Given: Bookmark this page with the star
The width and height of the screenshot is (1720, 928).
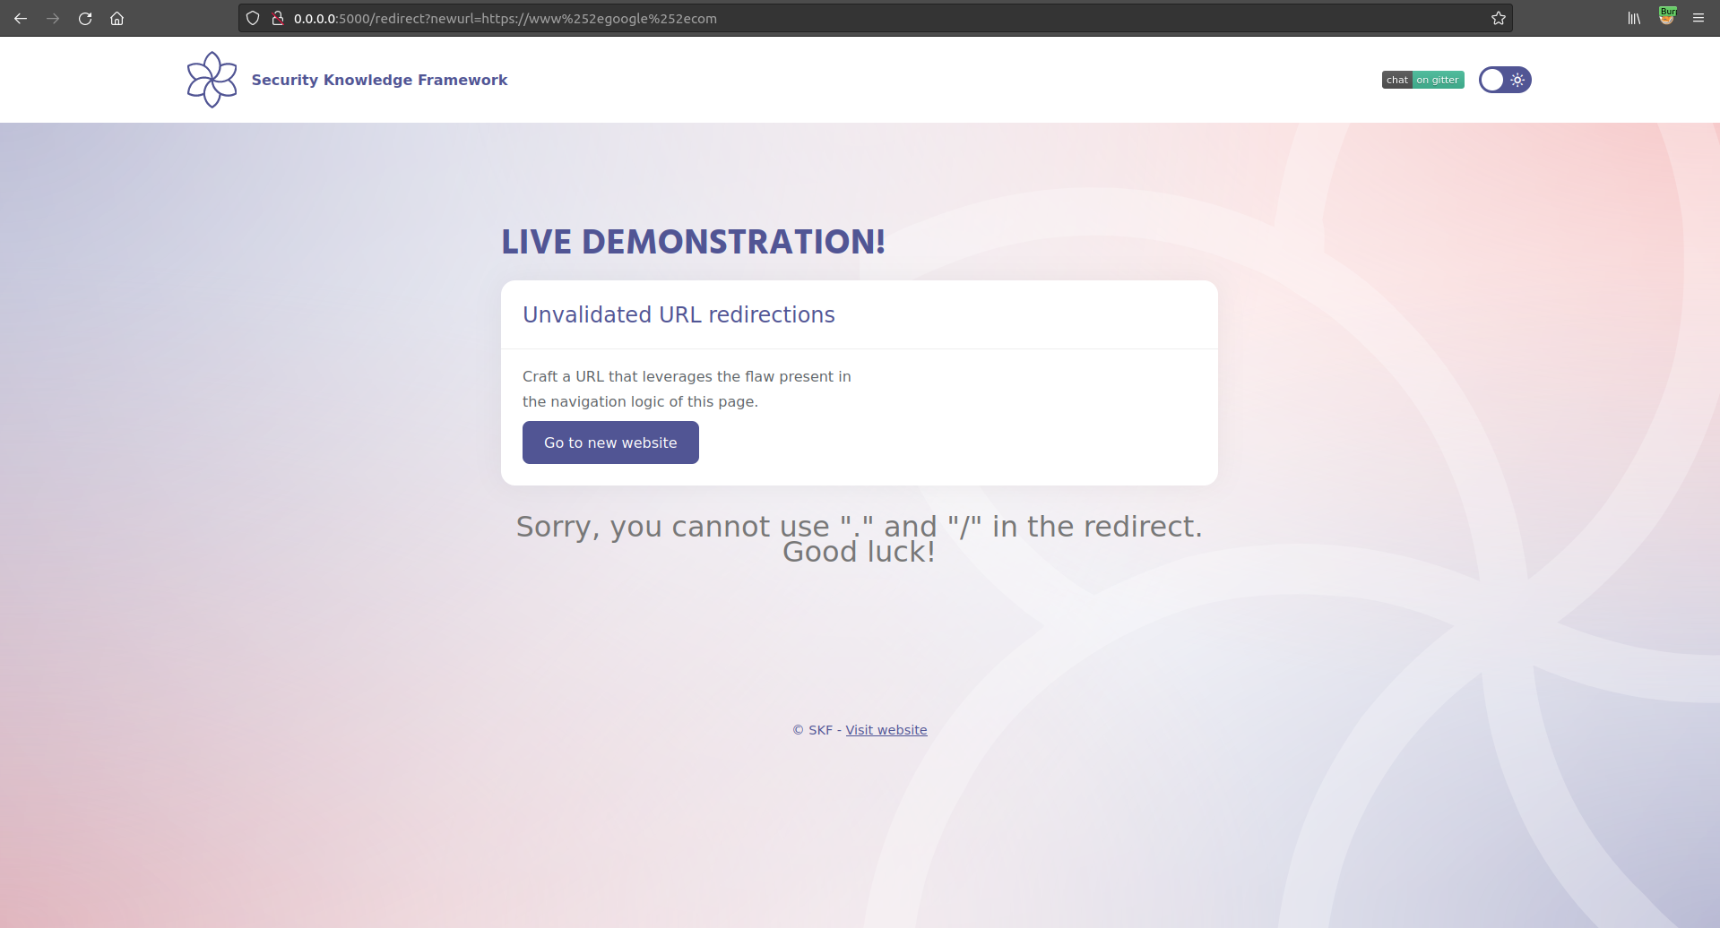Looking at the screenshot, I should pyautogui.click(x=1498, y=18).
